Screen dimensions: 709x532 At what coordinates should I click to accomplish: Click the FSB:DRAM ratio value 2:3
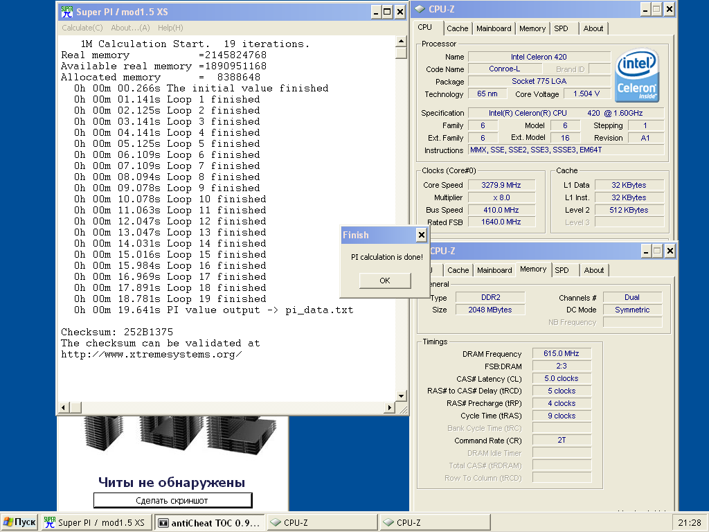coord(561,366)
